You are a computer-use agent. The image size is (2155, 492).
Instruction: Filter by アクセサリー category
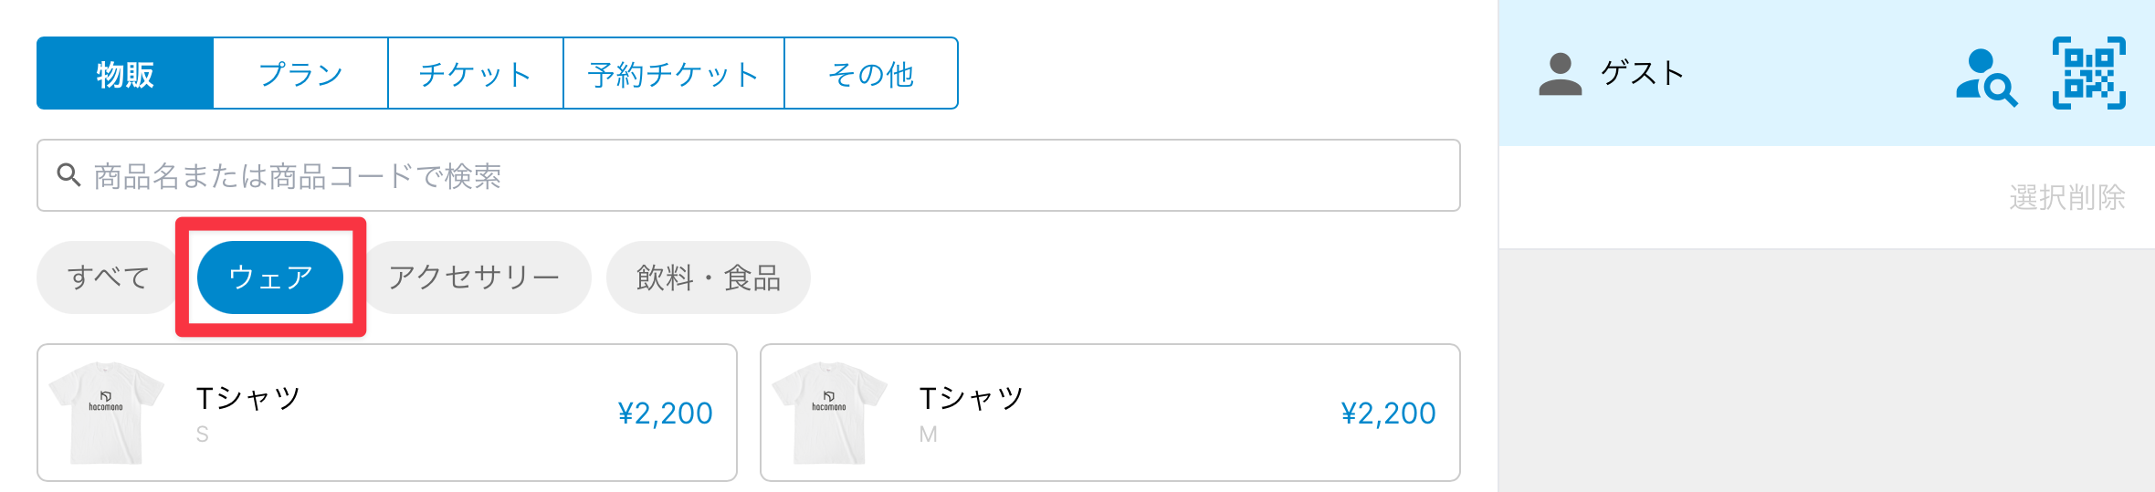(474, 277)
